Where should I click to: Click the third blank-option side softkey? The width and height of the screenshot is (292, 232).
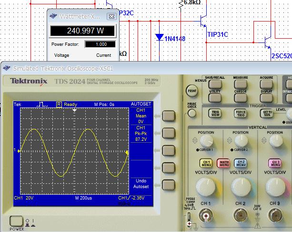[x=169, y=150]
